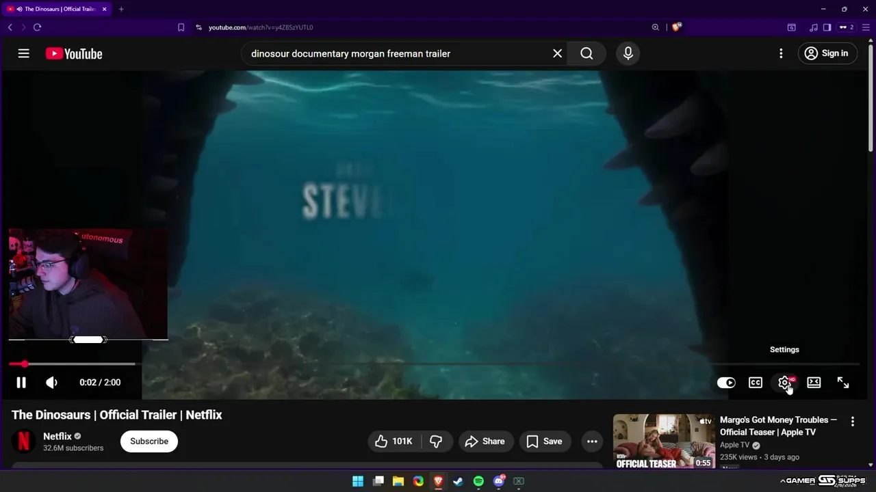The width and height of the screenshot is (876, 492).
Task: Close The Dinosaurs browser tab
Action: [105, 9]
